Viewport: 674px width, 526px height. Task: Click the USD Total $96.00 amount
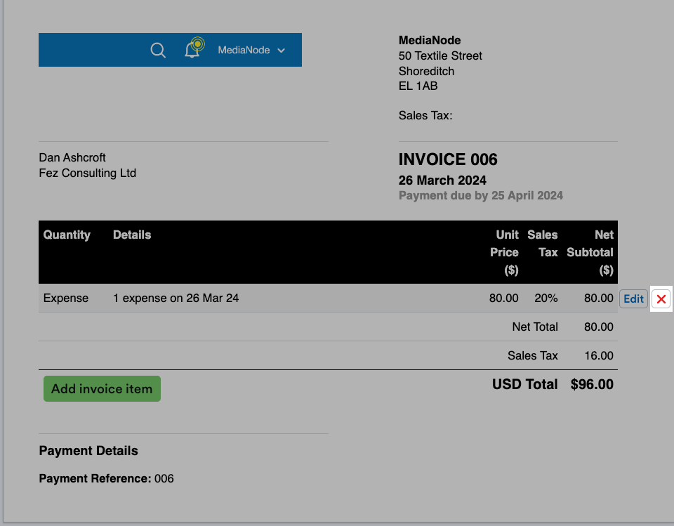pyautogui.click(x=591, y=384)
